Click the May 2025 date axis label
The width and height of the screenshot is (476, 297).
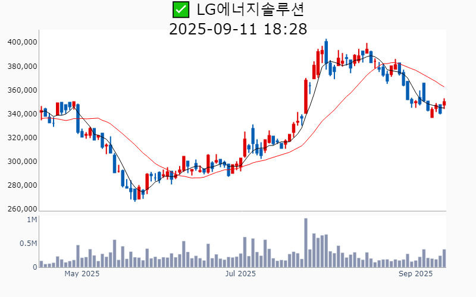[82, 274]
